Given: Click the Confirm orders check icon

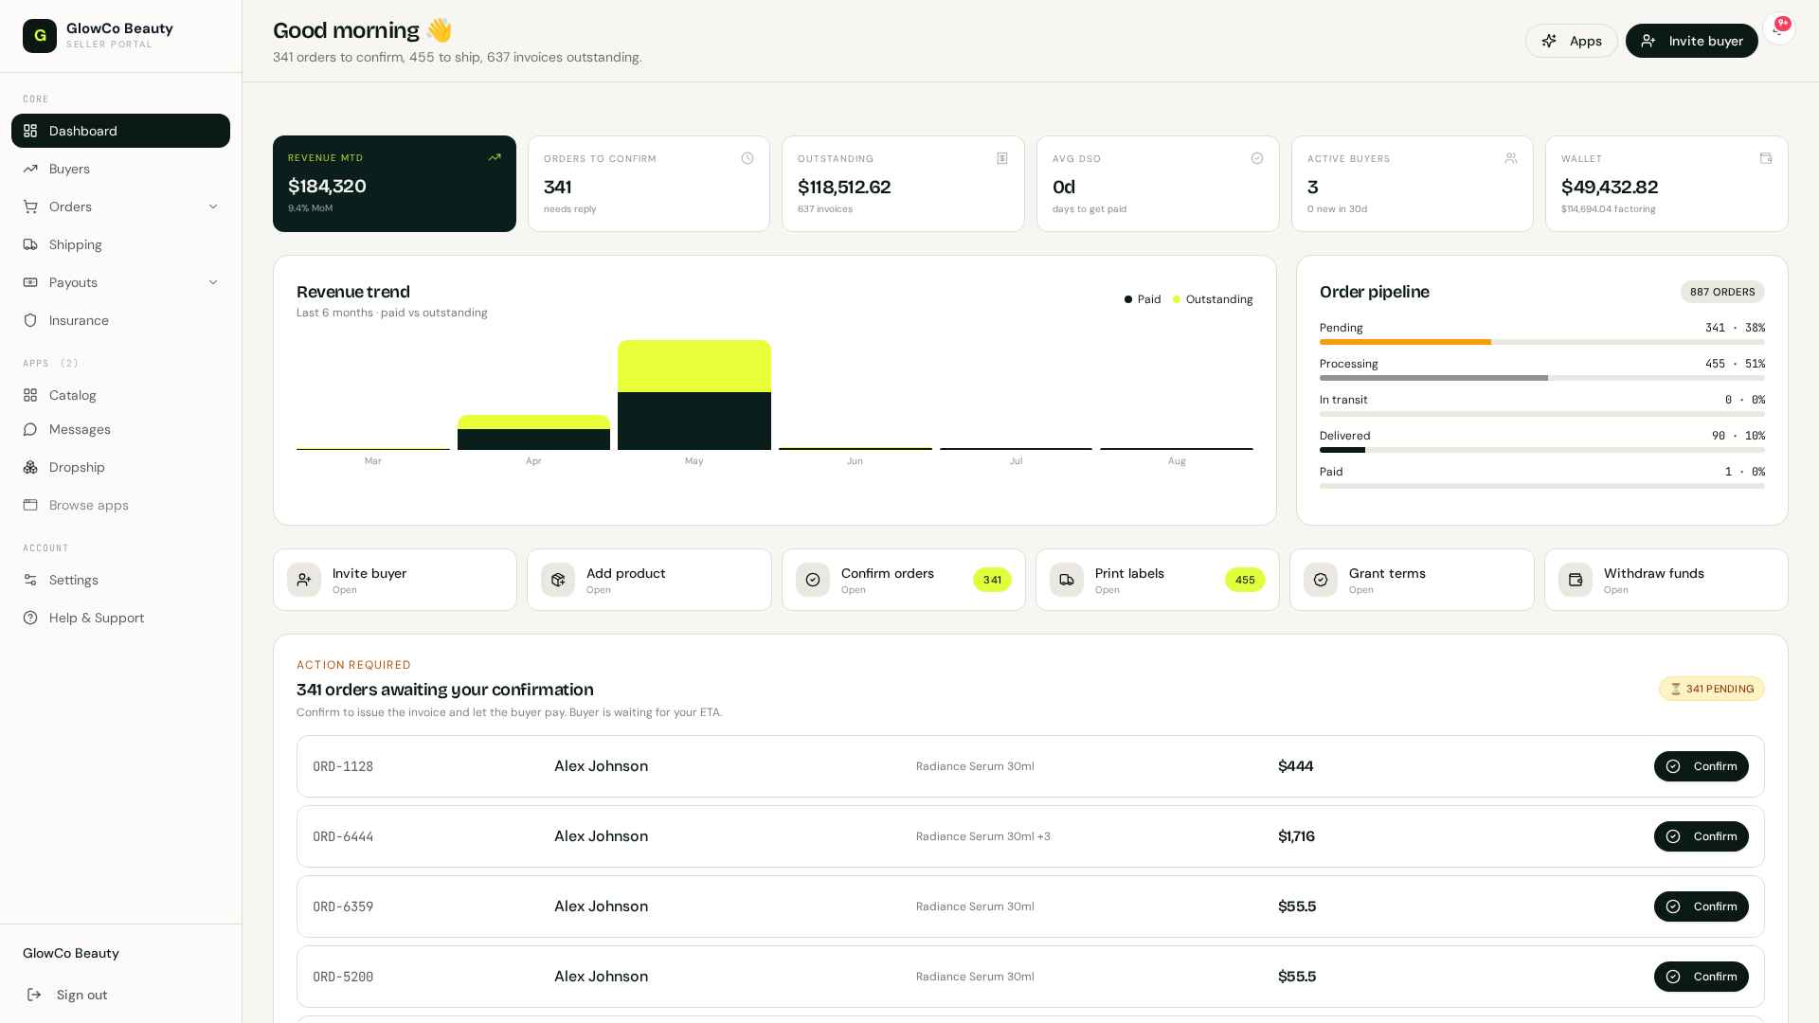Looking at the screenshot, I should tap(813, 580).
